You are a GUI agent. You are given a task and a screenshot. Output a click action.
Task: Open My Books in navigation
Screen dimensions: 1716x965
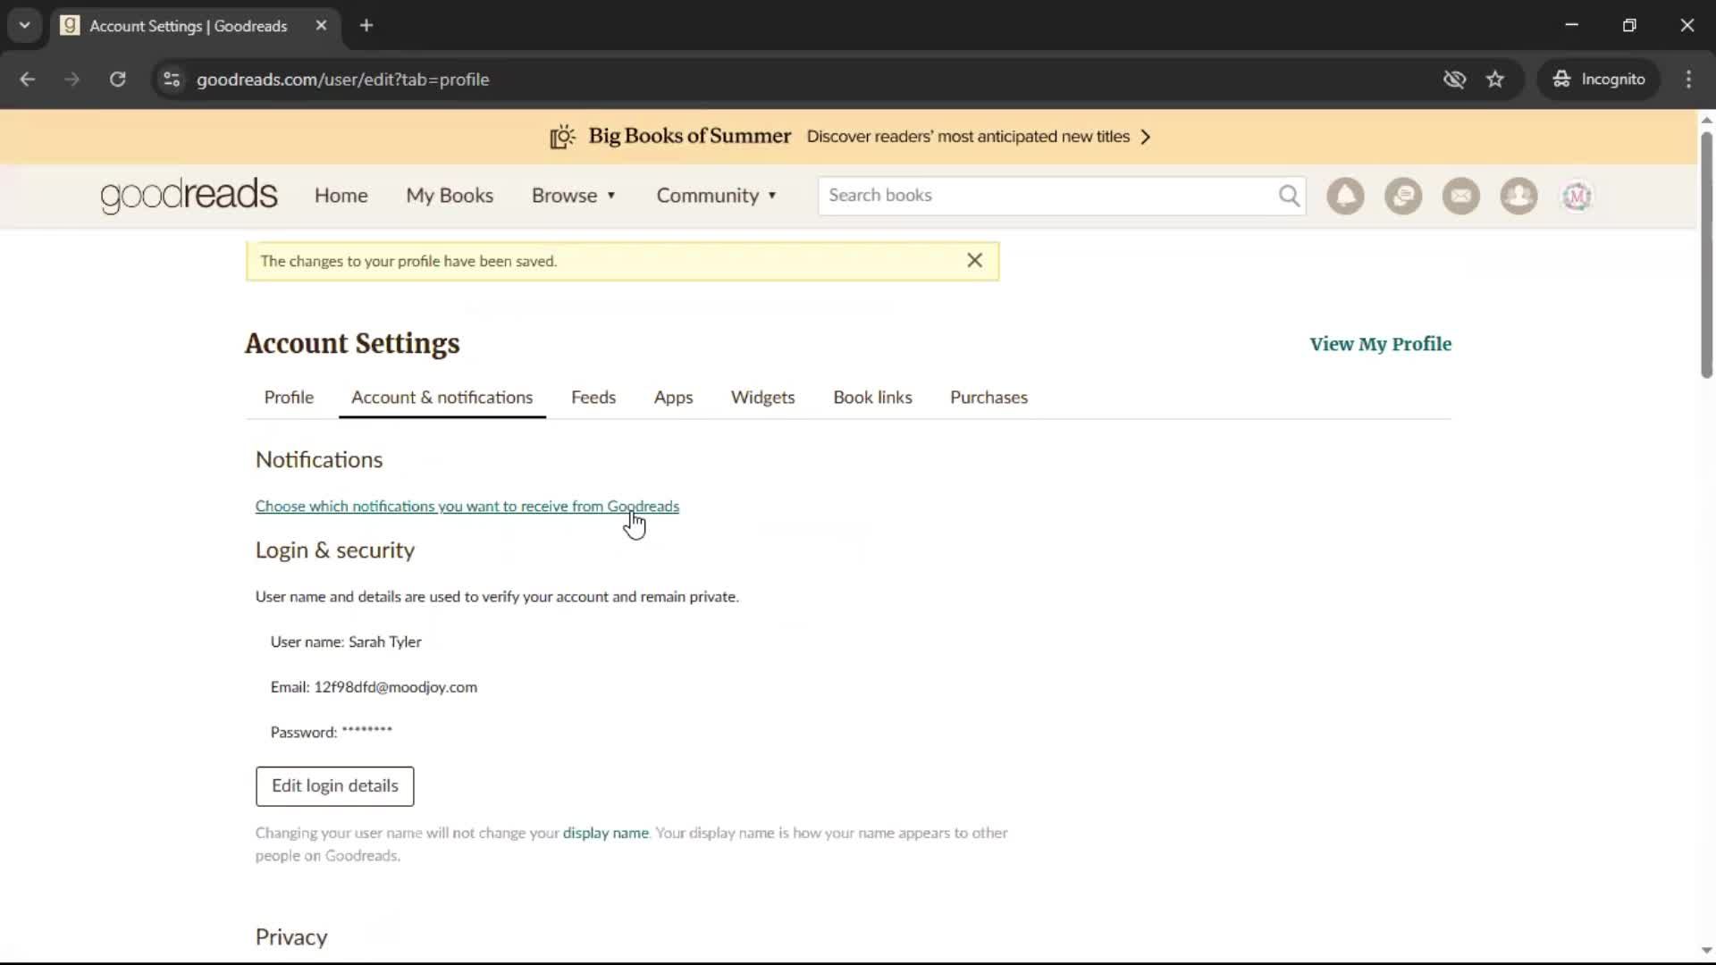(x=450, y=196)
